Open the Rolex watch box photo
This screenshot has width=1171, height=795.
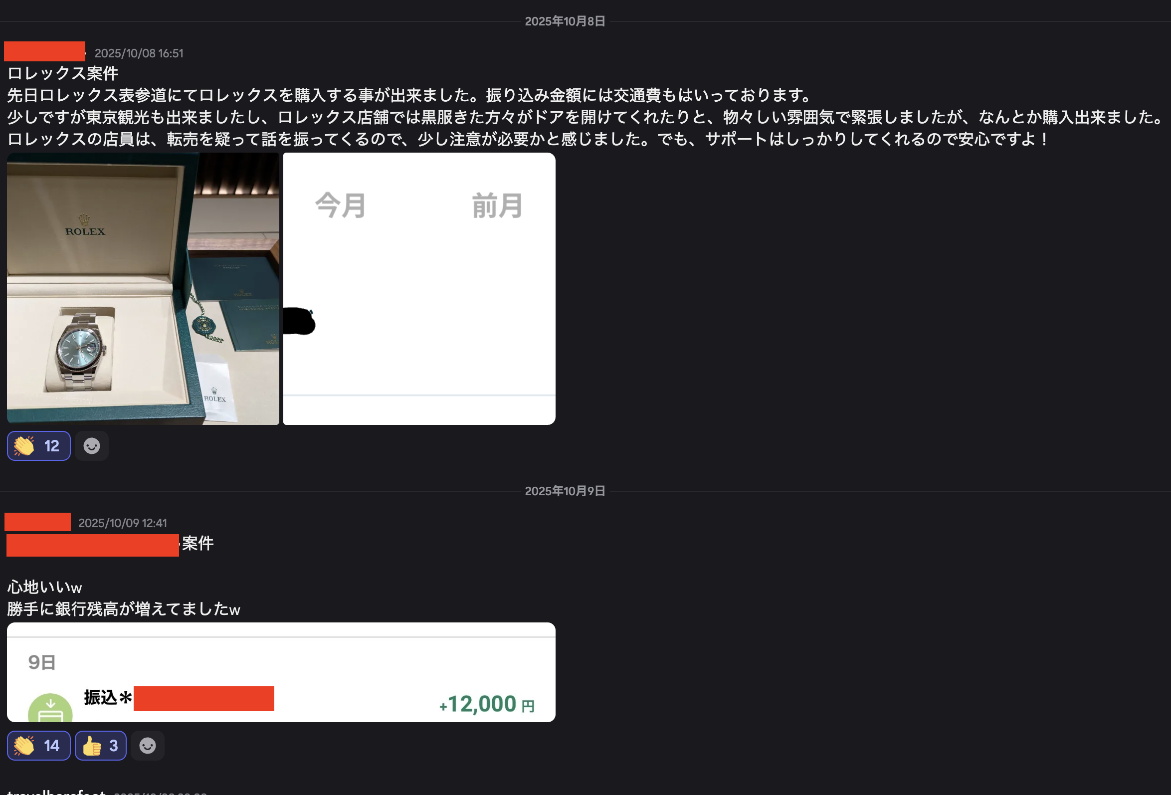(x=143, y=289)
